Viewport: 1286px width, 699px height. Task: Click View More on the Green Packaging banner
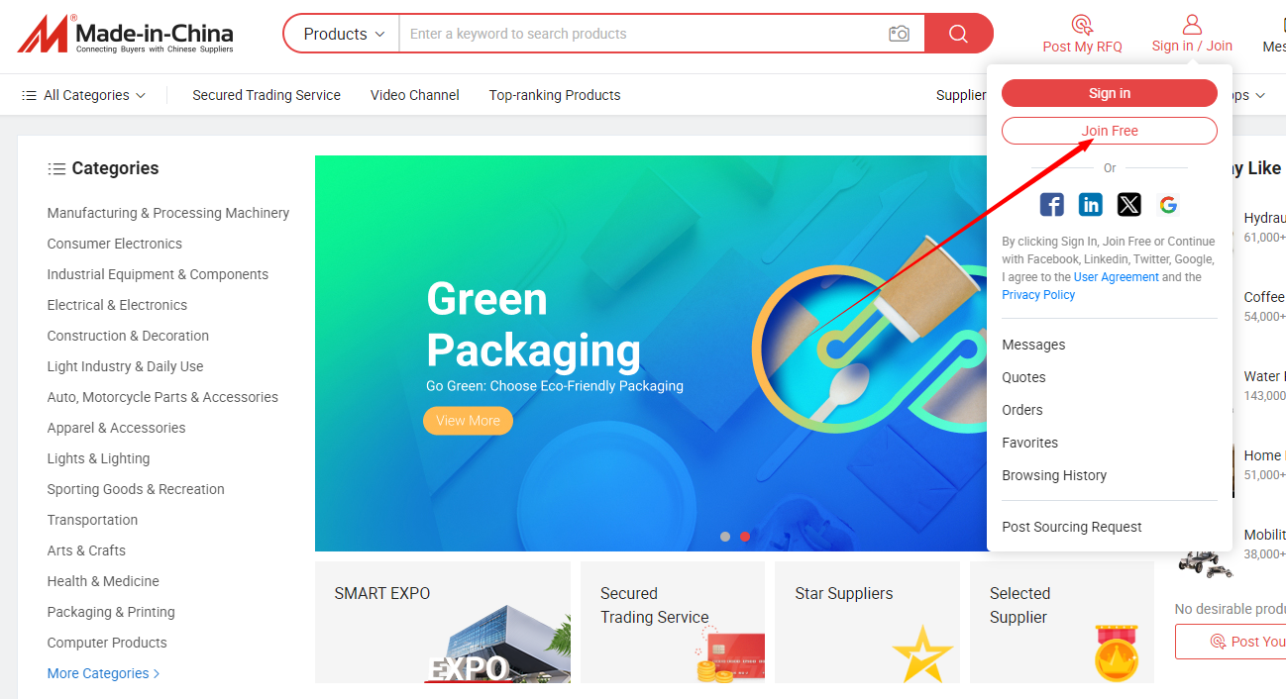(x=468, y=421)
